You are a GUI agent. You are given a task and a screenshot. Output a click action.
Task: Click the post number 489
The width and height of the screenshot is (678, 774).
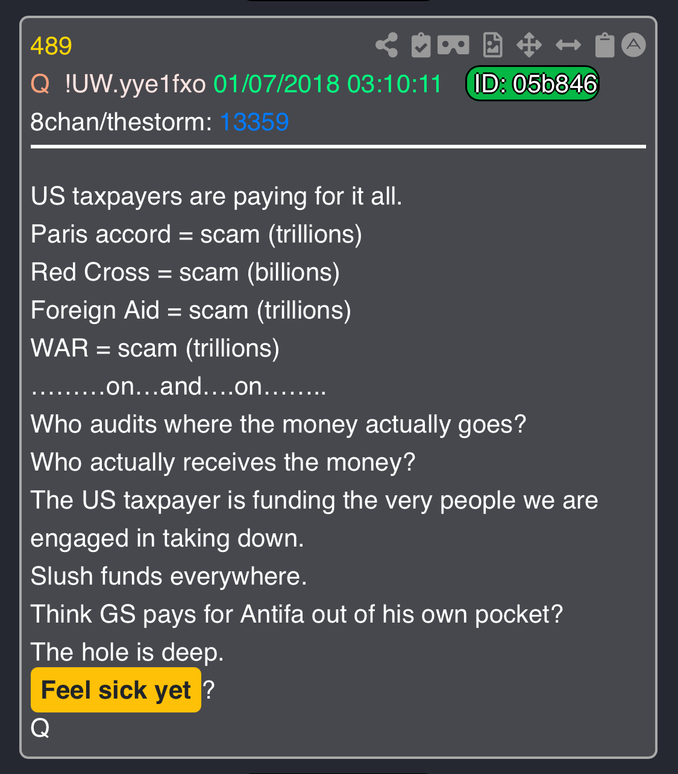[51, 46]
